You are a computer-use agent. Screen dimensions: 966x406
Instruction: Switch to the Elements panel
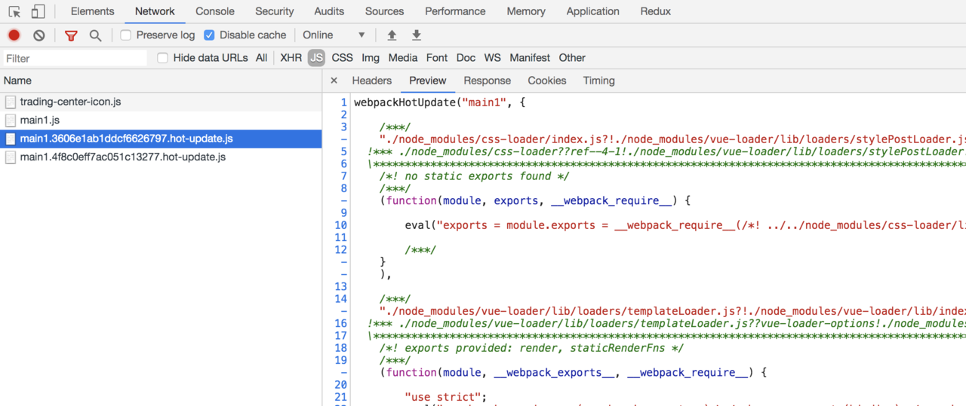[x=93, y=11]
